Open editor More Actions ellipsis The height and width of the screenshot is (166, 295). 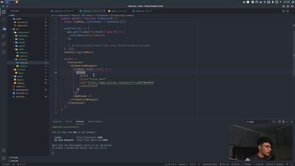click(x=291, y=11)
